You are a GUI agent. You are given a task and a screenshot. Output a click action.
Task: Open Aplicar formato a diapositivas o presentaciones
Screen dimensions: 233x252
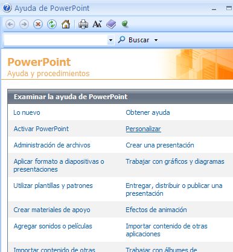coord(59,165)
